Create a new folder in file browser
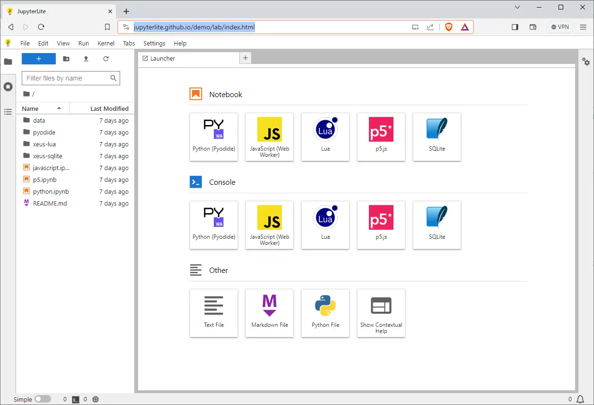This screenshot has height=405, width=594. point(66,59)
